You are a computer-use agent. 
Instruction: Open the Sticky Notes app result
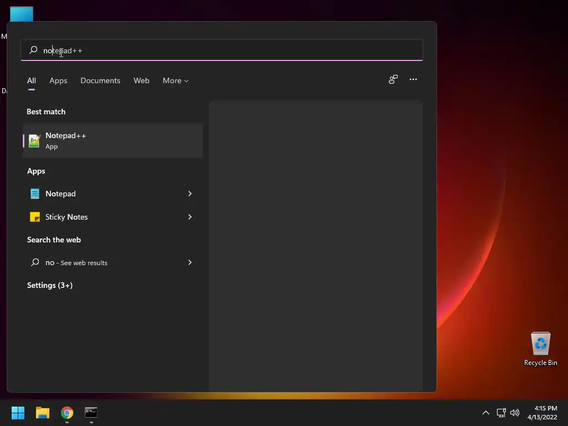click(113, 217)
